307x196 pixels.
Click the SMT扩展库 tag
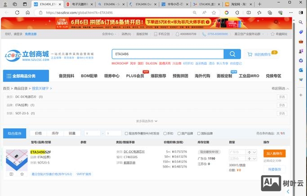point(84,174)
